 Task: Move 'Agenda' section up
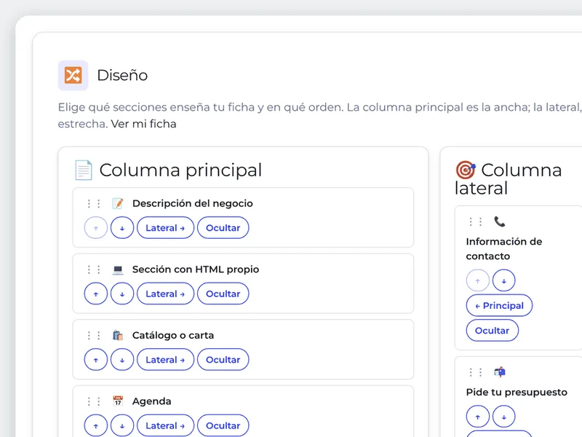coord(96,426)
